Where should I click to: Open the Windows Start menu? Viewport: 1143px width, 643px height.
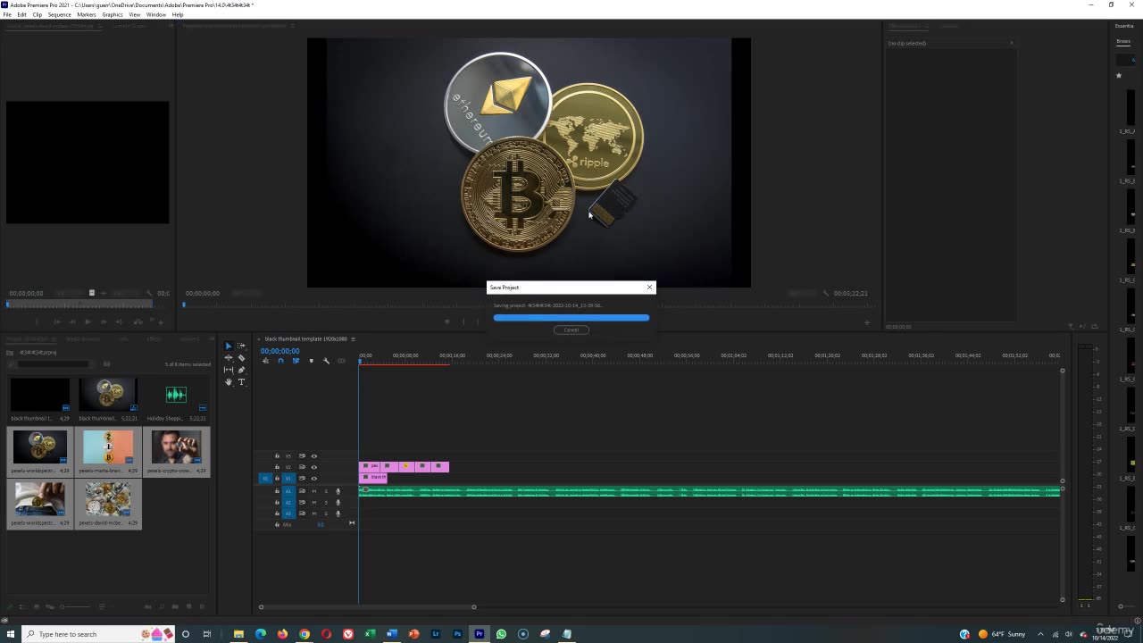pyautogui.click(x=11, y=634)
